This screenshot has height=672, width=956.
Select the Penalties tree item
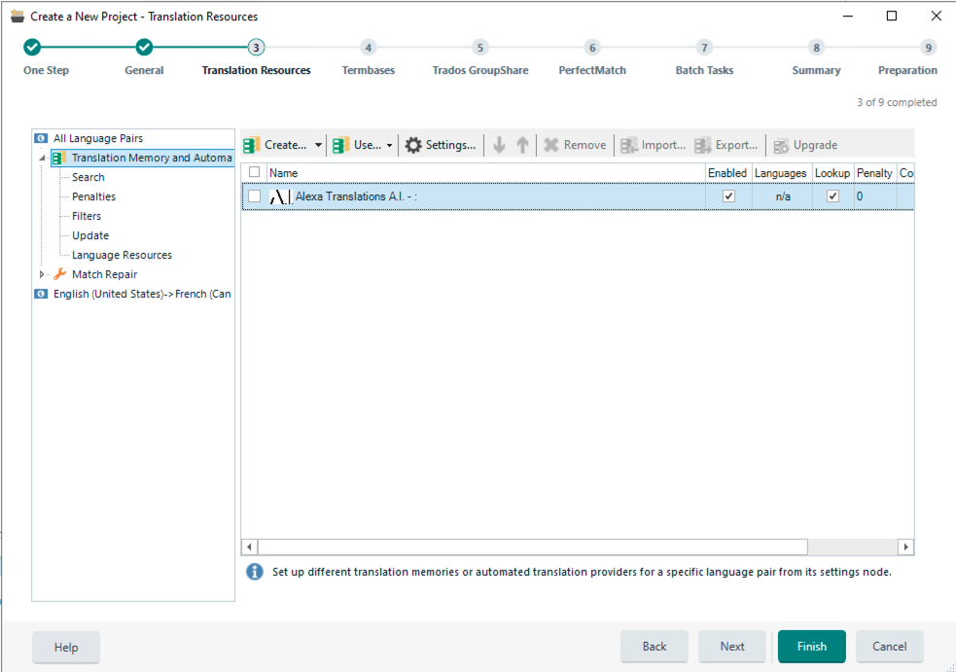click(94, 197)
